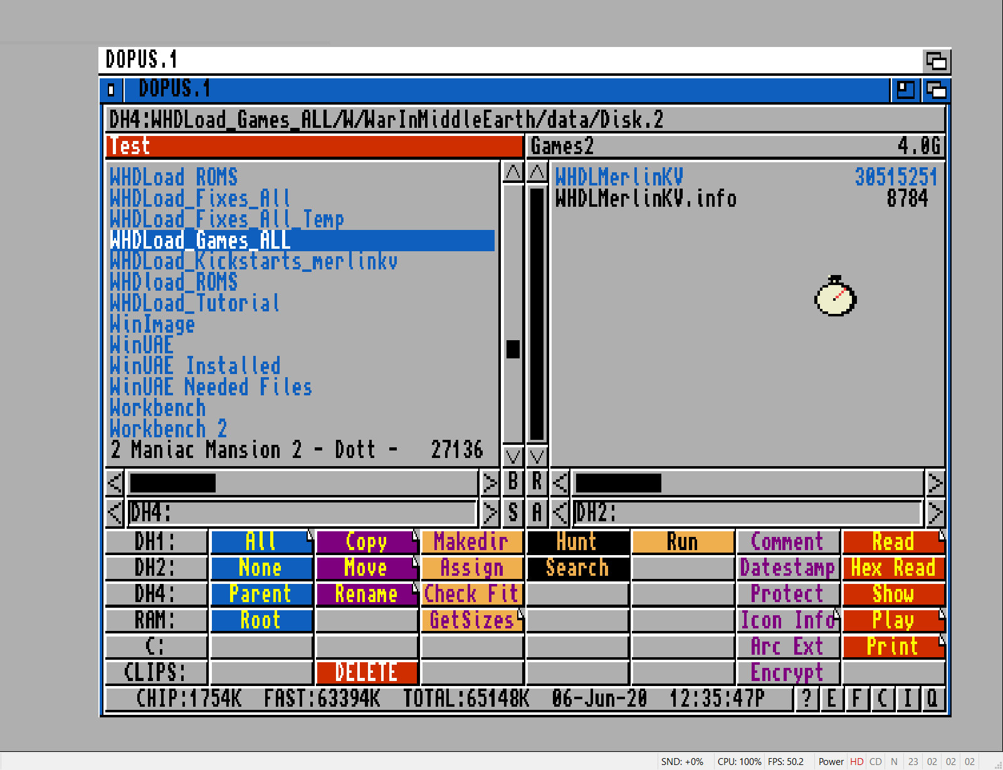Click left arrow beside DH4: path field

[115, 512]
